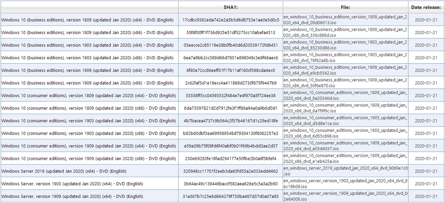Click file name ending x64_dvd_8a20346d.iso
The width and height of the screenshot is (445, 203).
tap(345, 95)
